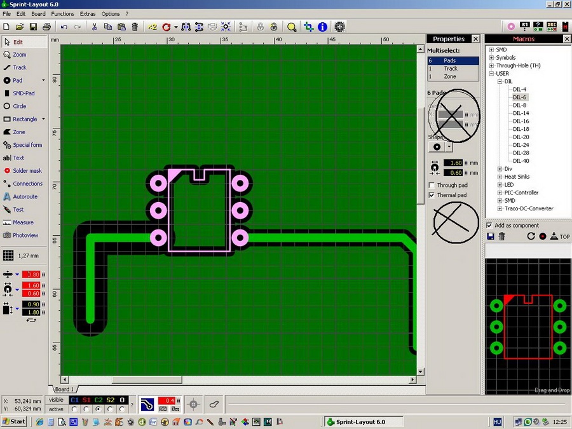This screenshot has width=572, height=429.
Task: Open the File menu
Action: 6,14
